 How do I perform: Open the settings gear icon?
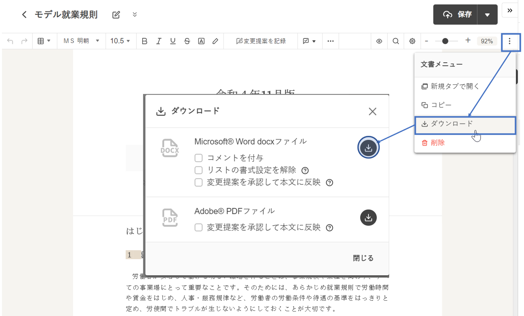pos(412,41)
